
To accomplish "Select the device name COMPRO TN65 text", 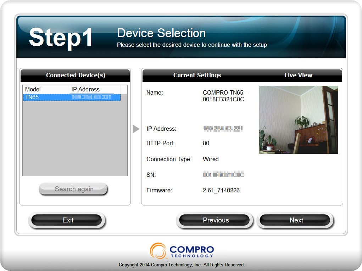I will pos(225,96).
